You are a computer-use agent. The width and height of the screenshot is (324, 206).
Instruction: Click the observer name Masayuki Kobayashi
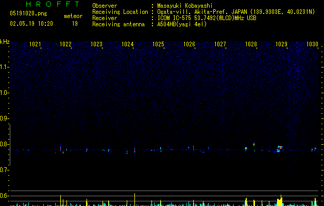click(x=185, y=6)
